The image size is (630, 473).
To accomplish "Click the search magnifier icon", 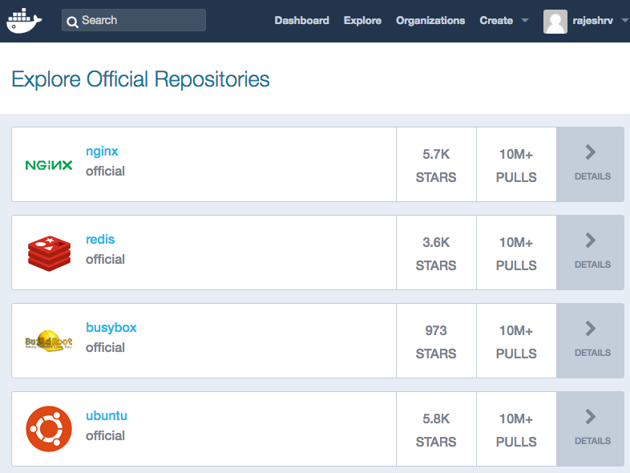I will tap(72, 22).
